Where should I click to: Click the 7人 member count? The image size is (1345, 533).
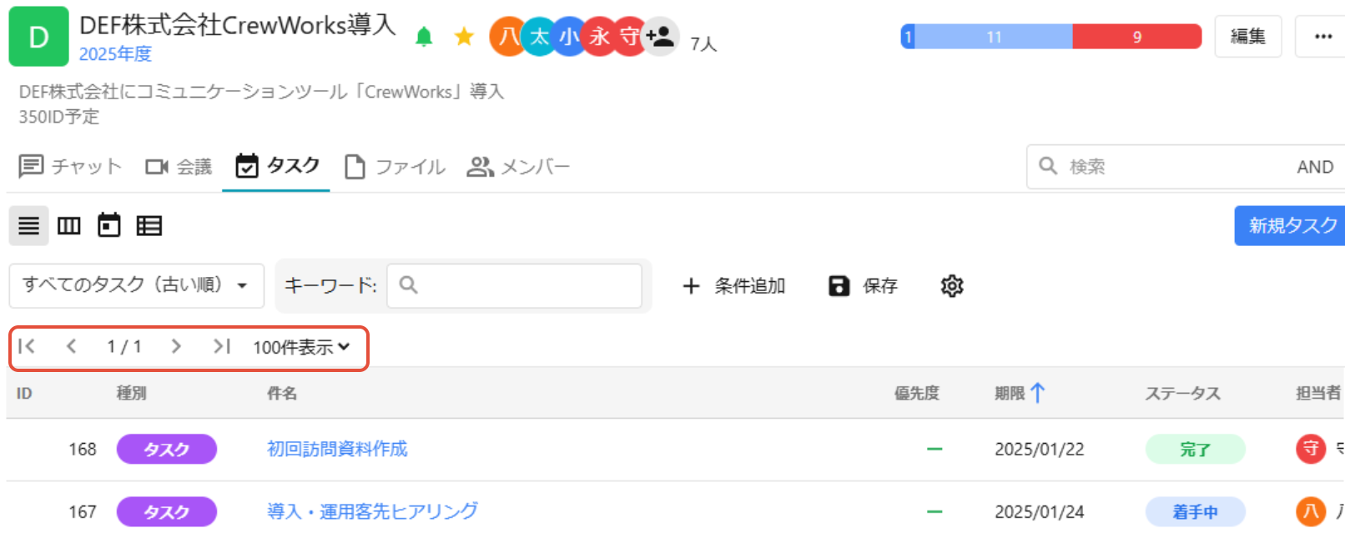pos(703,43)
